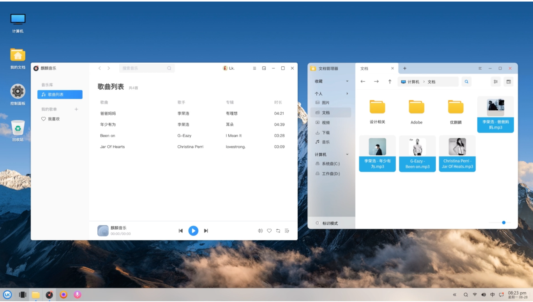
Task: Collapse the 收藏 section
Action: click(347, 81)
